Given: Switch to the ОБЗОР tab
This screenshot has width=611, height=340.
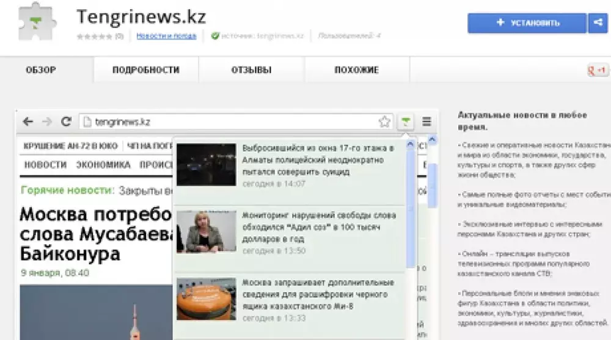Looking at the screenshot, I should click(x=41, y=70).
